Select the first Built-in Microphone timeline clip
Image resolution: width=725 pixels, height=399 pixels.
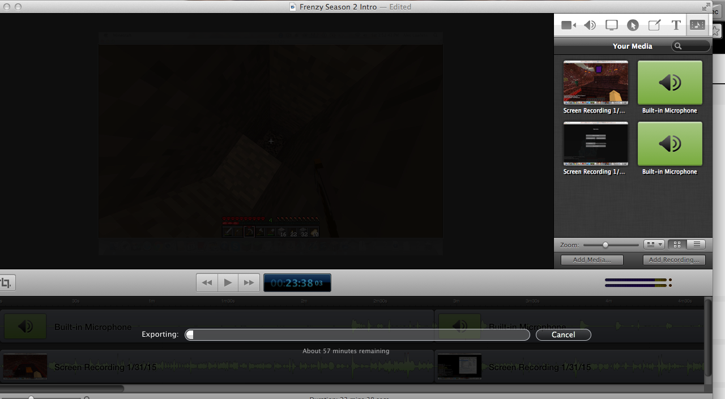217,327
